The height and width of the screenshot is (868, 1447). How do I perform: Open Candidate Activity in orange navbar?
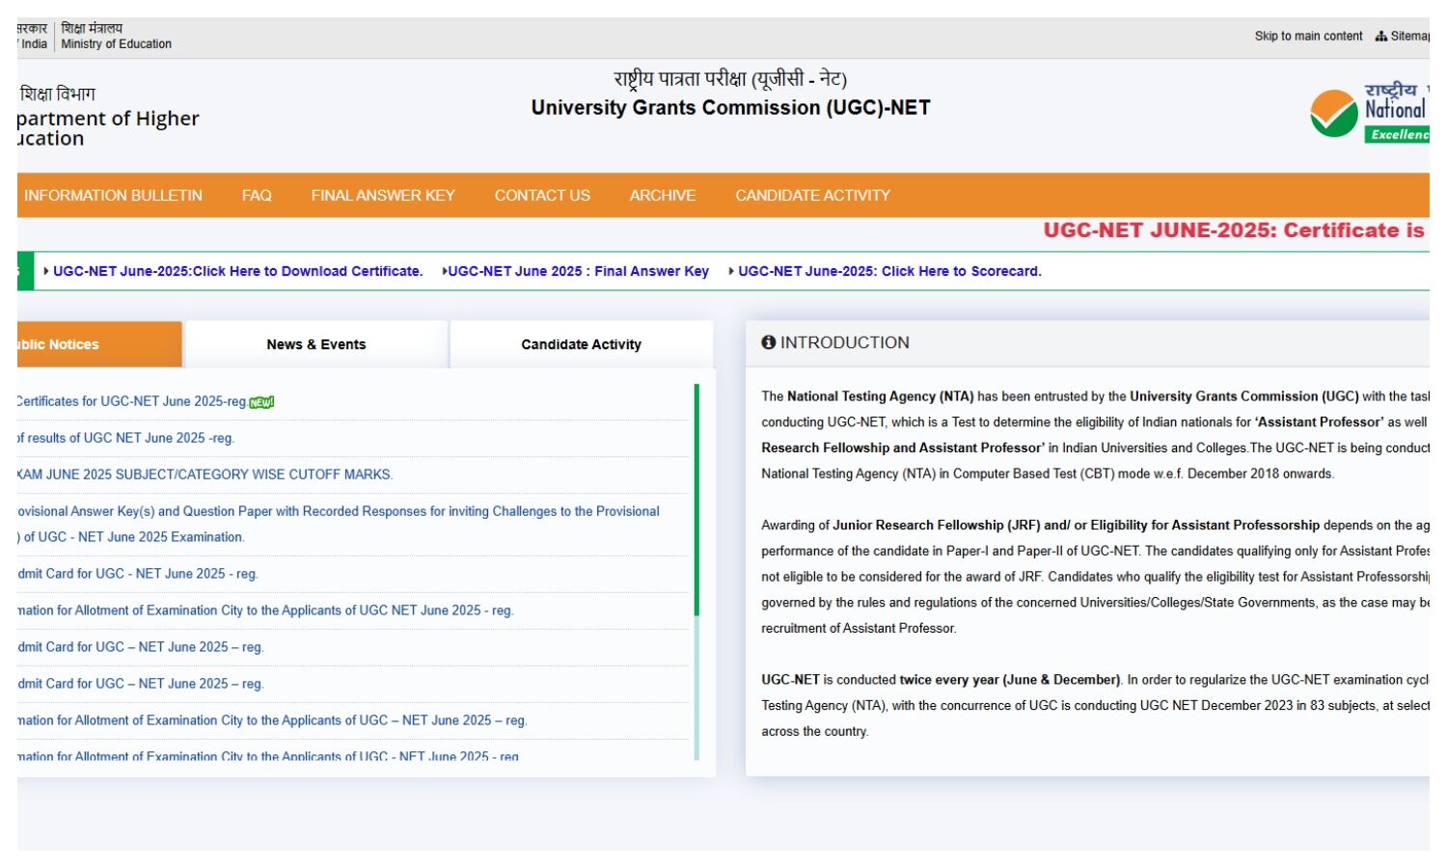(812, 196)
